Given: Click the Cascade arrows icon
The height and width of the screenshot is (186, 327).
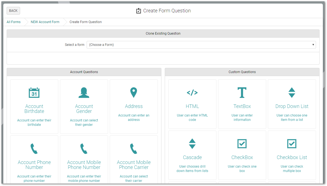Looking at the screenshot, I should tap(192, 144).
